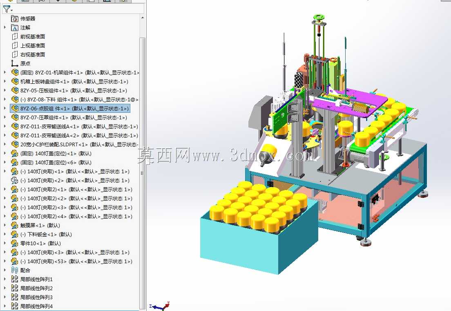Select the 局部线性阵列4 row text
The width and height of the screenshot is (451, 311).
tap(36, 306)
